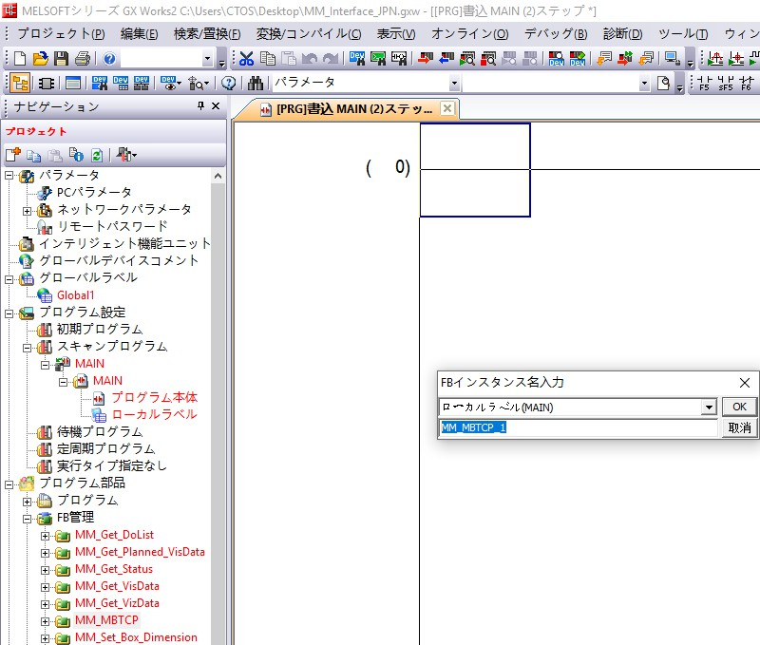Click the Paste icon in toolbar
Image resolution: width=760 pixels, height=645 pixels.
289,59
